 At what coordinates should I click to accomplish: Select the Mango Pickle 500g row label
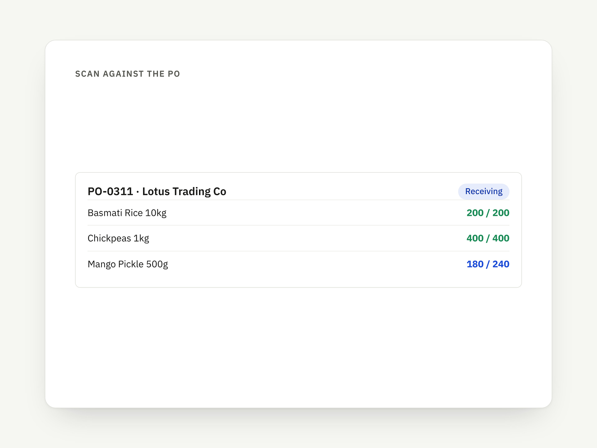(127, 264)
